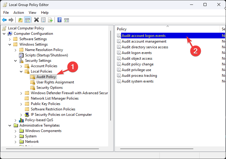Click the Computer Configuration computer icon
Image resolution: width=226 pixels, height=159 pixels.
click(10, 34)
